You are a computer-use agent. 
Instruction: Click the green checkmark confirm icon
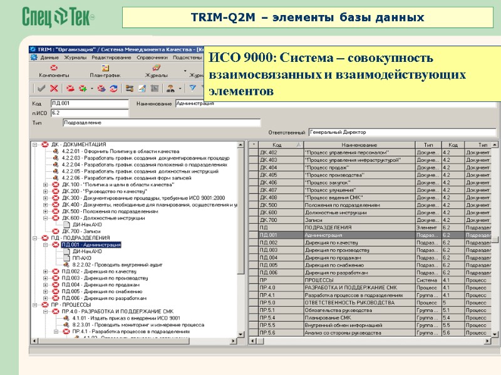(x=40, y=89)
